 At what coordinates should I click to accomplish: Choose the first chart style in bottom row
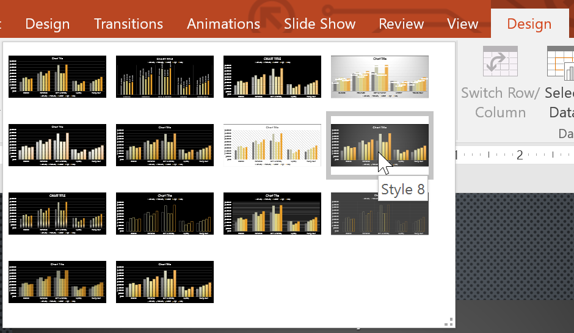pyautogui.click(x=57, y=282)
